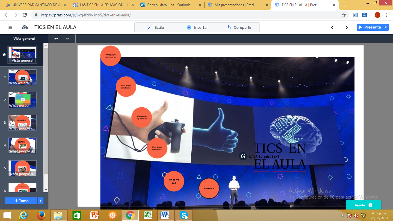
Task: Click the home icon beside Vista general
Action: pyautogui.click(x=4, y=54)
